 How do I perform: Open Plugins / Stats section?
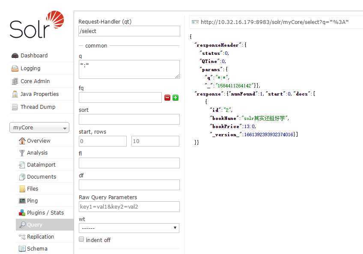click(45, 213)
